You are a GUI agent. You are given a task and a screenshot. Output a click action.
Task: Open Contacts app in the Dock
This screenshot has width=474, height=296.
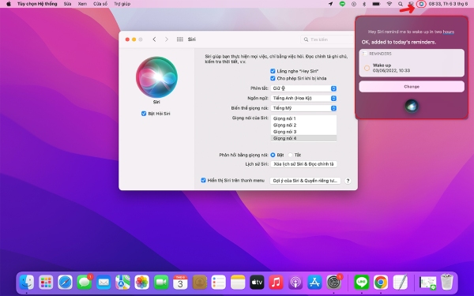tap(200, 283)
